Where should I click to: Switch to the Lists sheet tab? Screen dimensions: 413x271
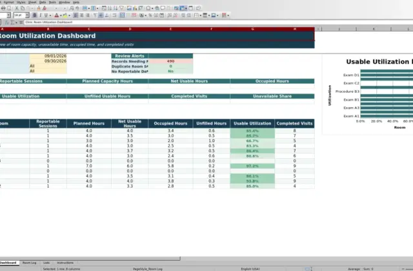point(46,263)
